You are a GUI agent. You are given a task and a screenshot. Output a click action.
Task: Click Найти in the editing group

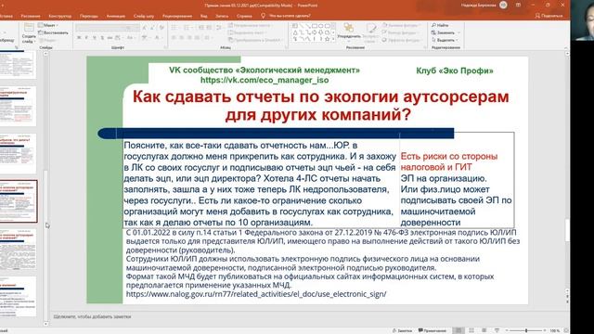[440, 25]
